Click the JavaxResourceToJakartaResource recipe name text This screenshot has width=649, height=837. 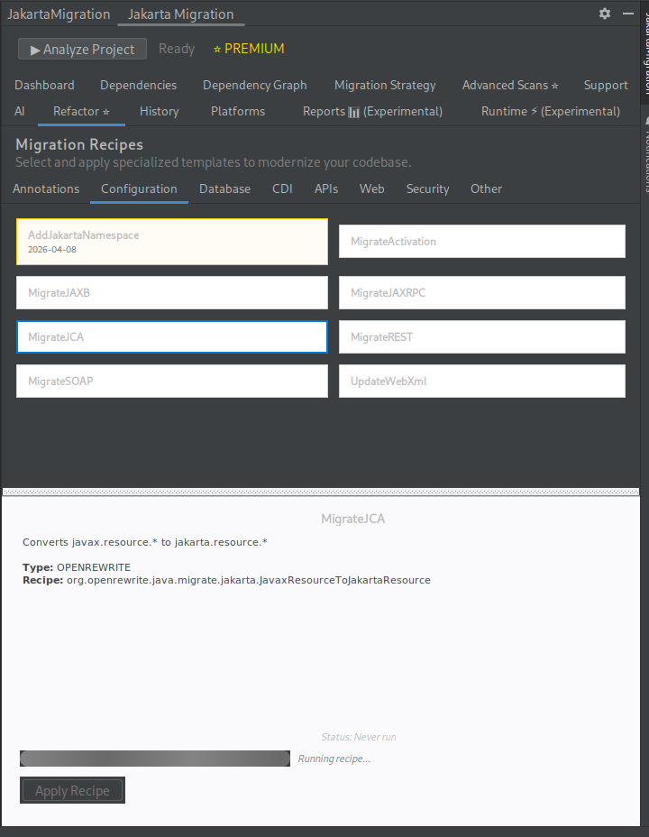pyautogui.click(x=249, y=580)
